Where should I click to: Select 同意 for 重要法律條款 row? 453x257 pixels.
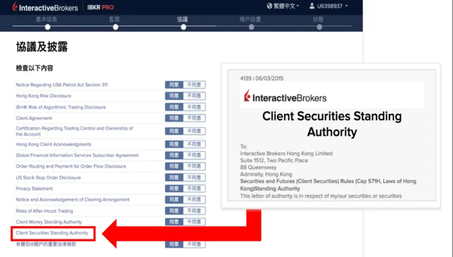tap(174, 244)
